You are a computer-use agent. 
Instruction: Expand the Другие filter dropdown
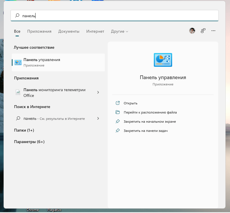(x=119, y=32)
